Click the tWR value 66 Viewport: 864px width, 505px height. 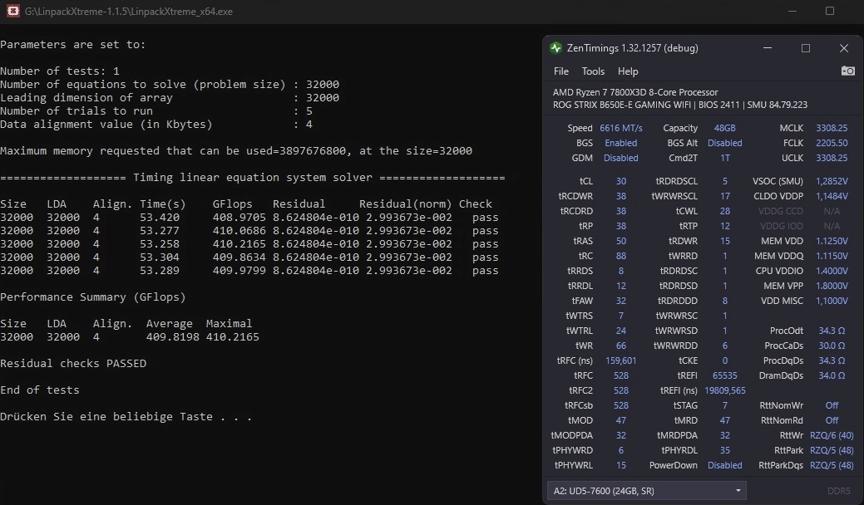pyautogui.click(x=621, y=346)
